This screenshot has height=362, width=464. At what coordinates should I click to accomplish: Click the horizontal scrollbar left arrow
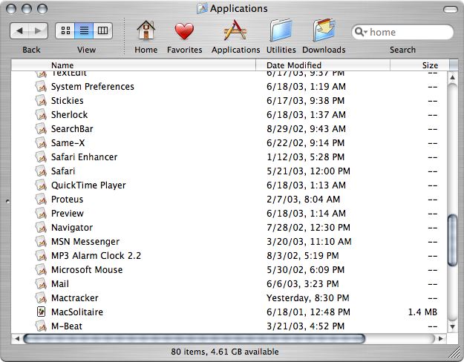tap(17, 338)
